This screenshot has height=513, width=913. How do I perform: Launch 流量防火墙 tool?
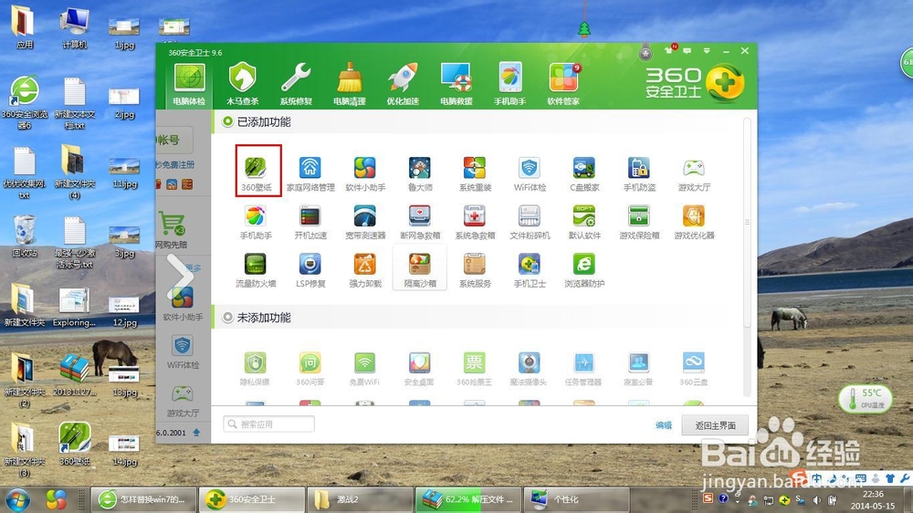click(x=257, y=270)
